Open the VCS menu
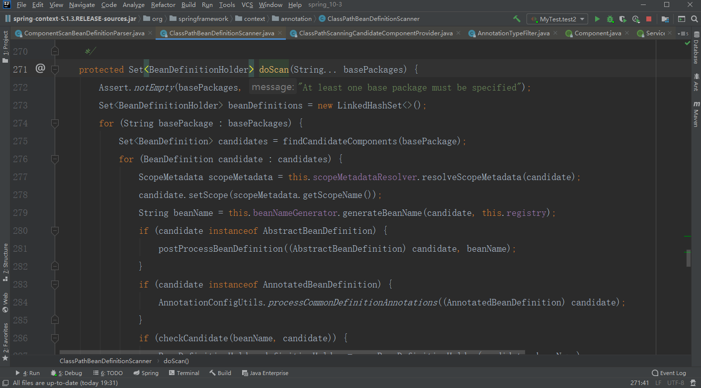Viewport: 701px width, 388px height. tap(247, 4)
